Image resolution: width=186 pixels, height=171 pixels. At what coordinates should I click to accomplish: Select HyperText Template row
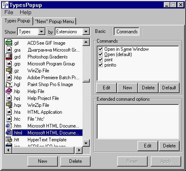pyautogui.click(x=44, y=140)
